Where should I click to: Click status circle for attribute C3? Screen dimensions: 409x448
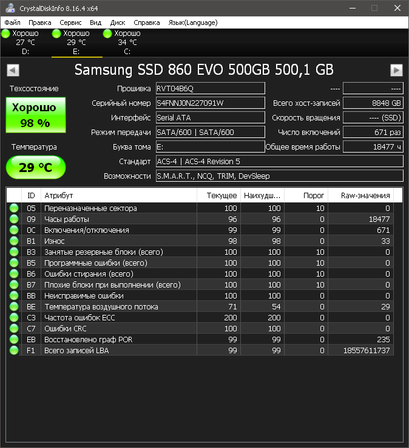tap(14, 317)
